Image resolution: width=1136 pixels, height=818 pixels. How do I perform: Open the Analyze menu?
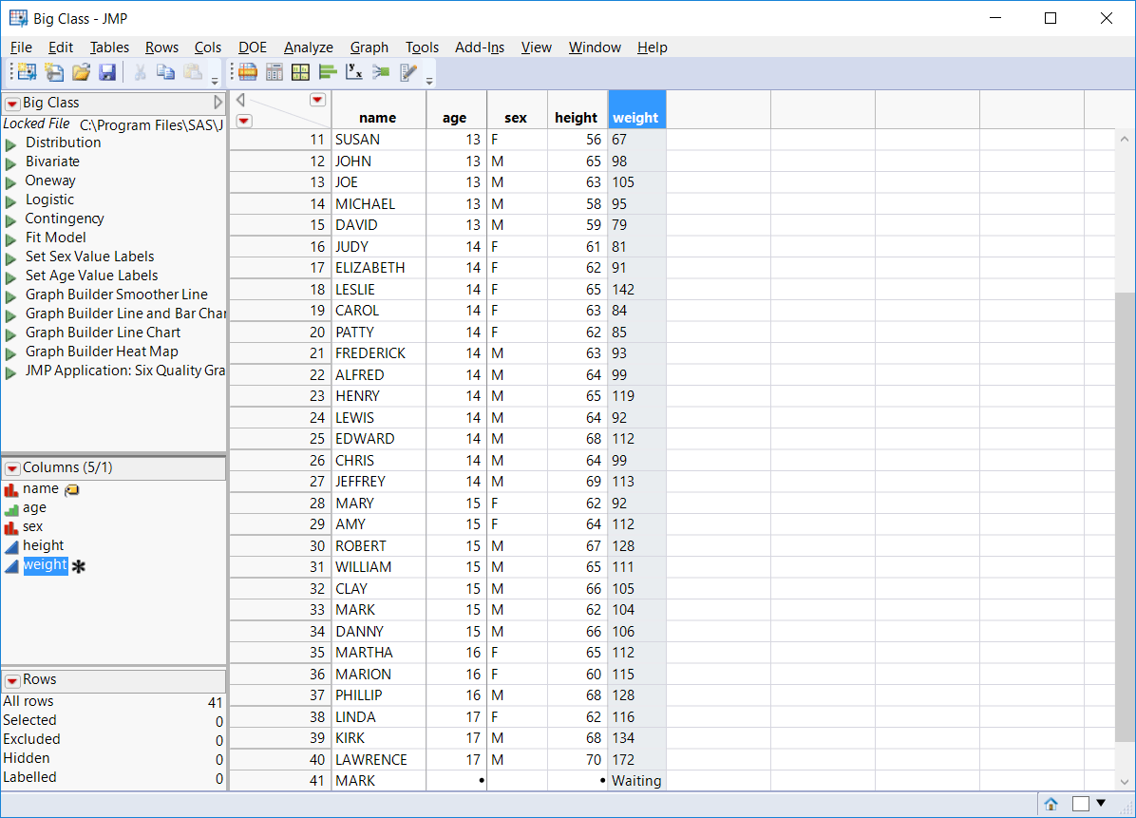coord(308,47)
